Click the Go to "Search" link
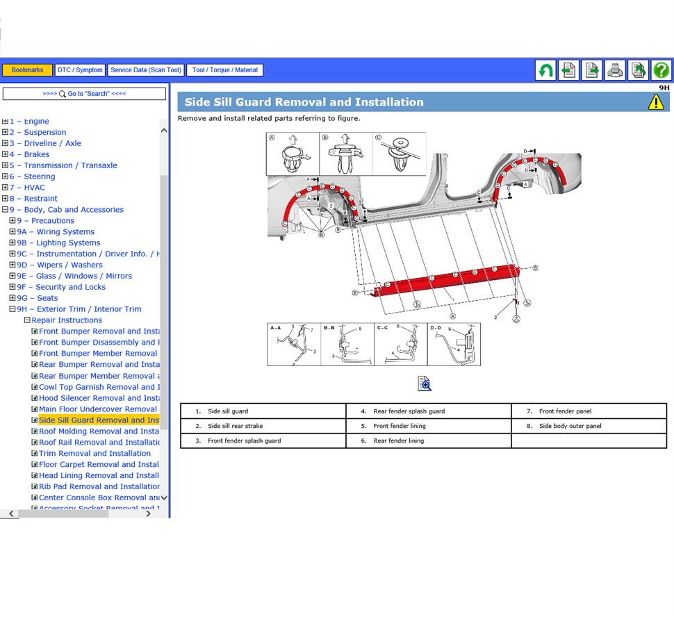Viewport: 674px width, 617px height. click(84, 94)
